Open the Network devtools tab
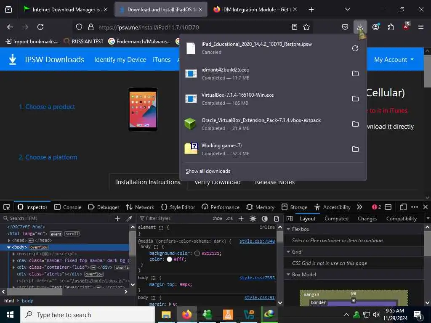This screenshot has height=323, width=431. pyautogui.click(x=140, y=207)
